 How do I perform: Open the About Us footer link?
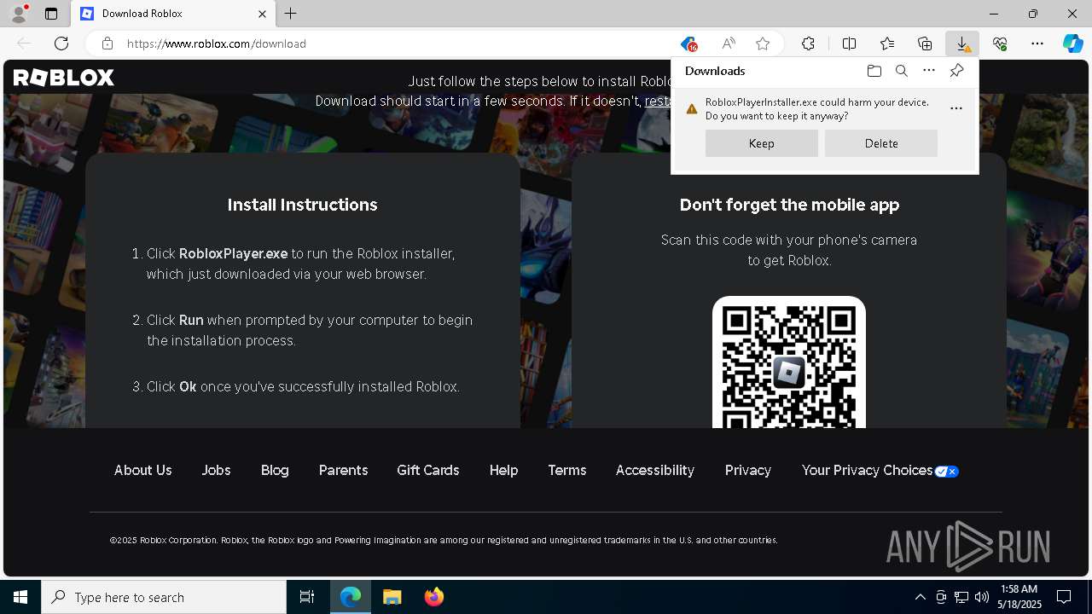coord(143,470)
